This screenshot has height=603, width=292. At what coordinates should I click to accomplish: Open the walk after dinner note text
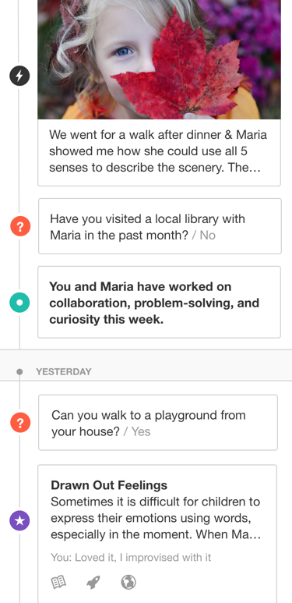tap(158, 151)
